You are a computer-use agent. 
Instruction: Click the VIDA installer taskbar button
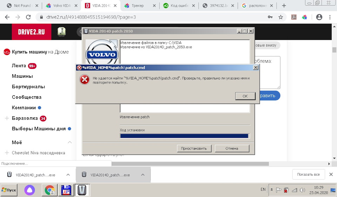(x=82, y=190)
